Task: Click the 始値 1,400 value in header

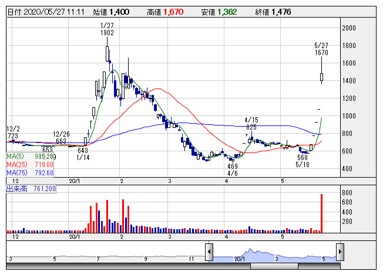Action: click(118, 12)
